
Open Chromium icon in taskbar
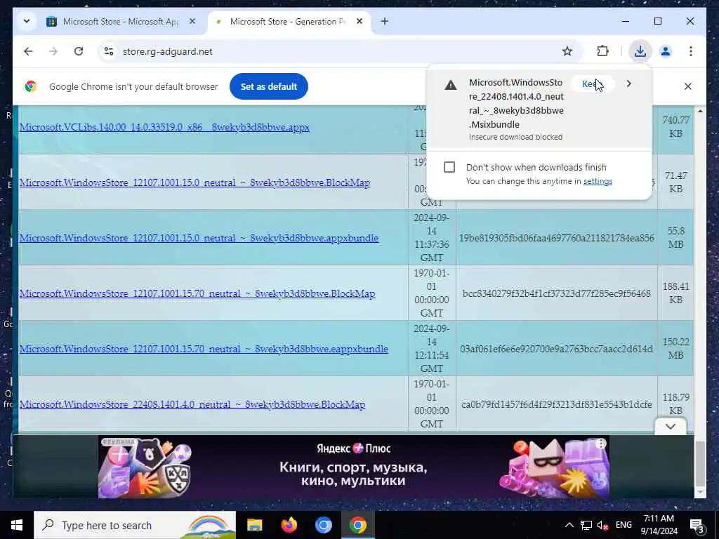[323, 525]
